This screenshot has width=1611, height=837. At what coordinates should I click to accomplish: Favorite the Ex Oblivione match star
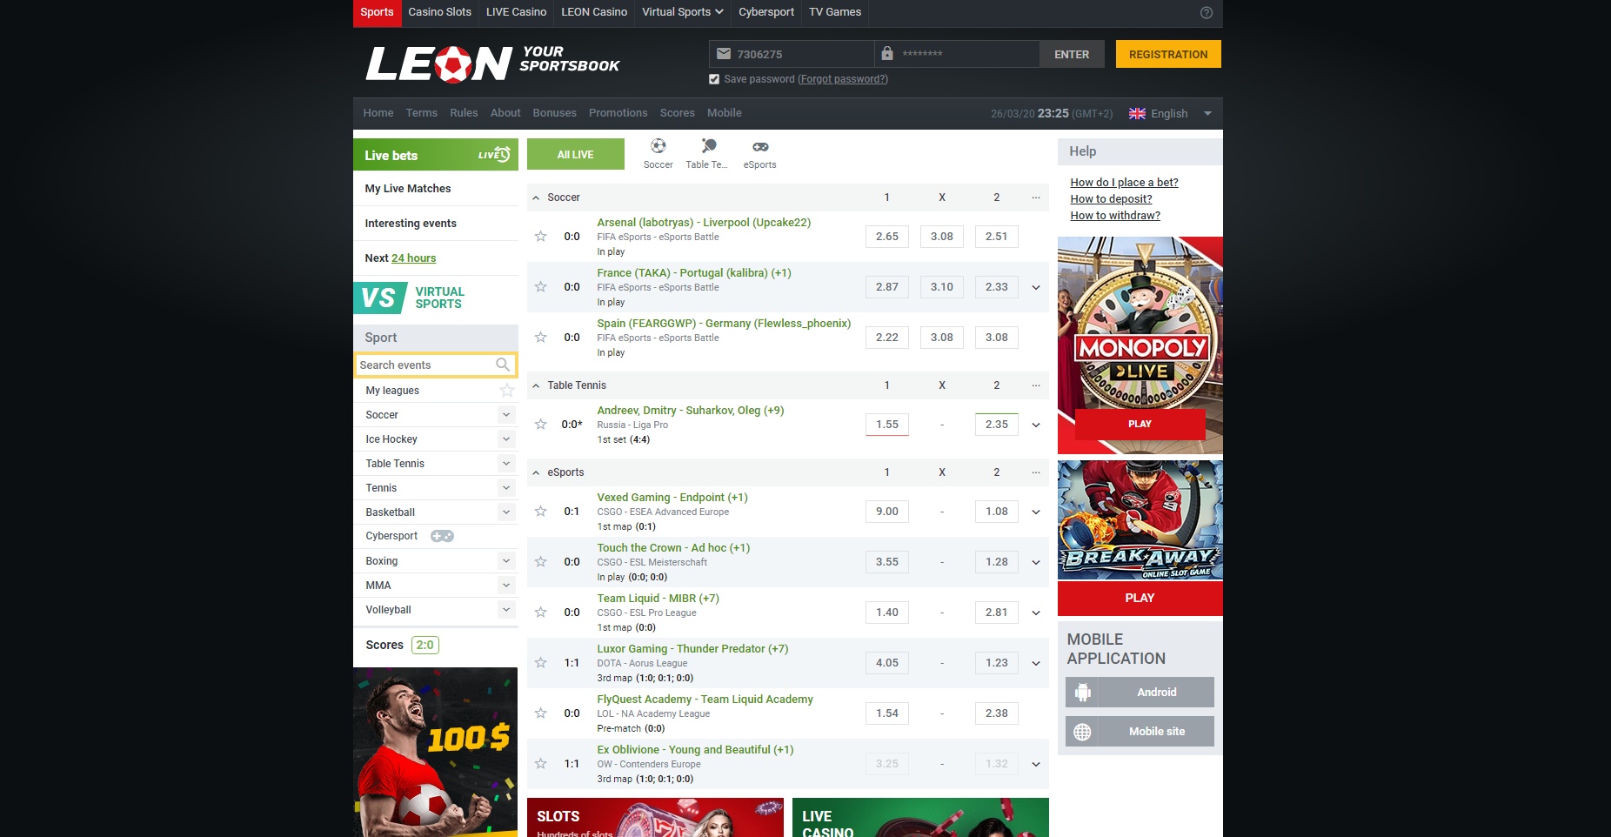tap(540, 764)
